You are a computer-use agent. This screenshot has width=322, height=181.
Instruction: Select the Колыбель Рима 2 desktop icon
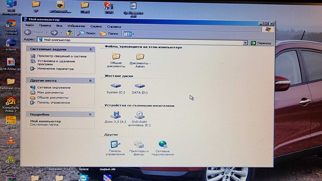tap(11, 104)
